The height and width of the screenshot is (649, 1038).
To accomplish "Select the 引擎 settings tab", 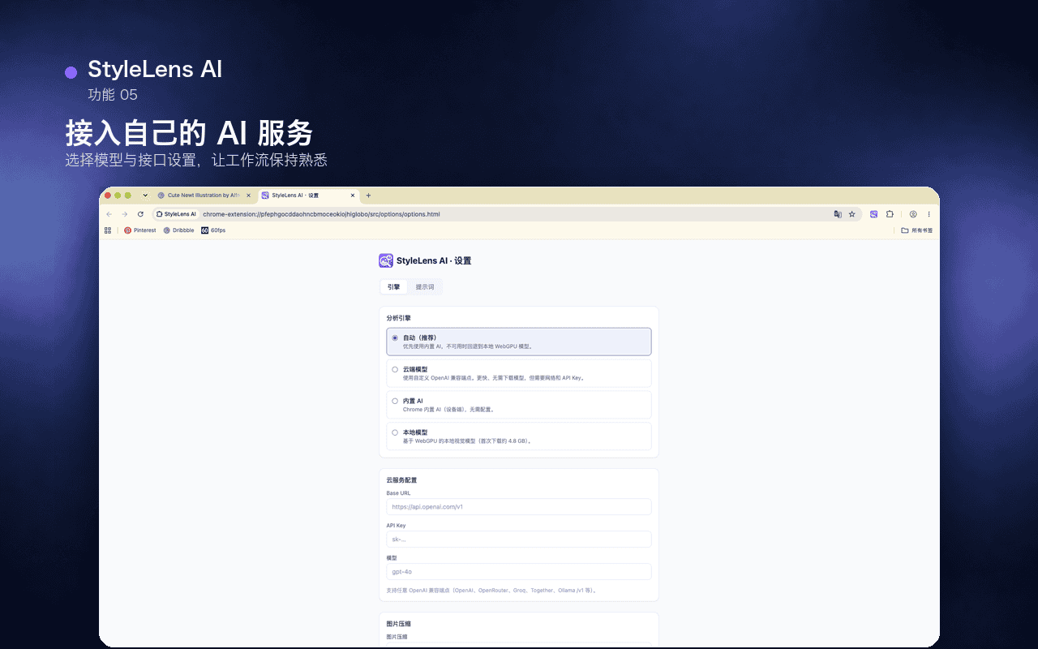I will pyautogui.click(x=393, y=287).
